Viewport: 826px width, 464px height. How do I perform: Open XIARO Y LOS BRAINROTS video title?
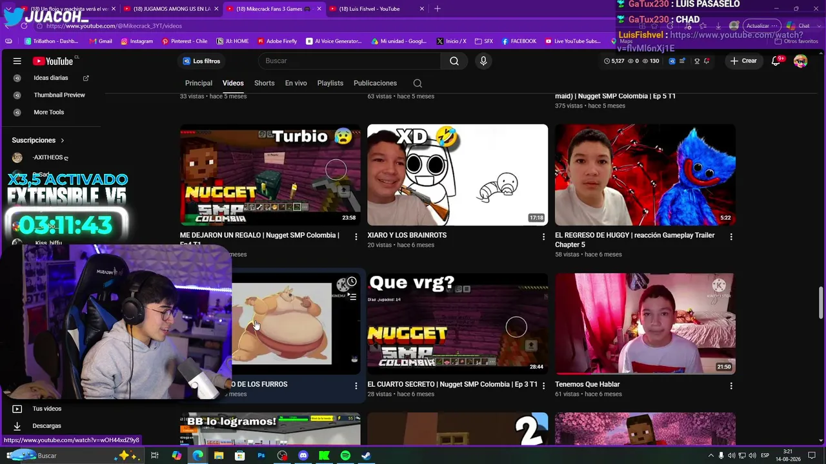pos(407,235)
